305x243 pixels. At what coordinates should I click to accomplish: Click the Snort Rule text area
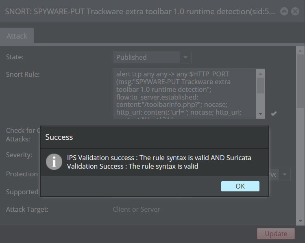click(x=185, y=94)
